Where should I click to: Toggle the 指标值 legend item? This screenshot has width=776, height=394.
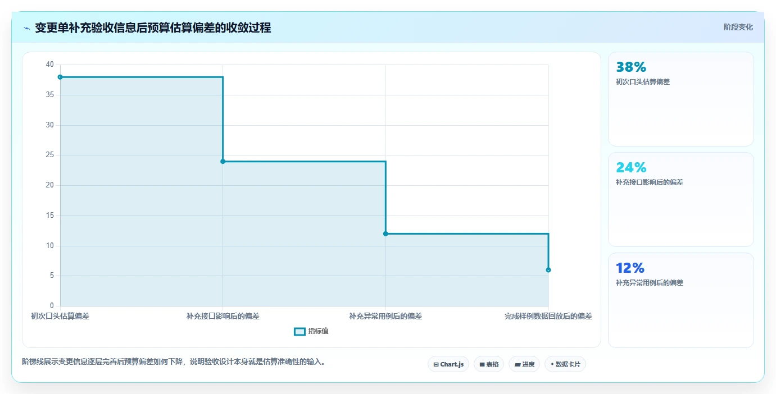(x=311, y=331)
